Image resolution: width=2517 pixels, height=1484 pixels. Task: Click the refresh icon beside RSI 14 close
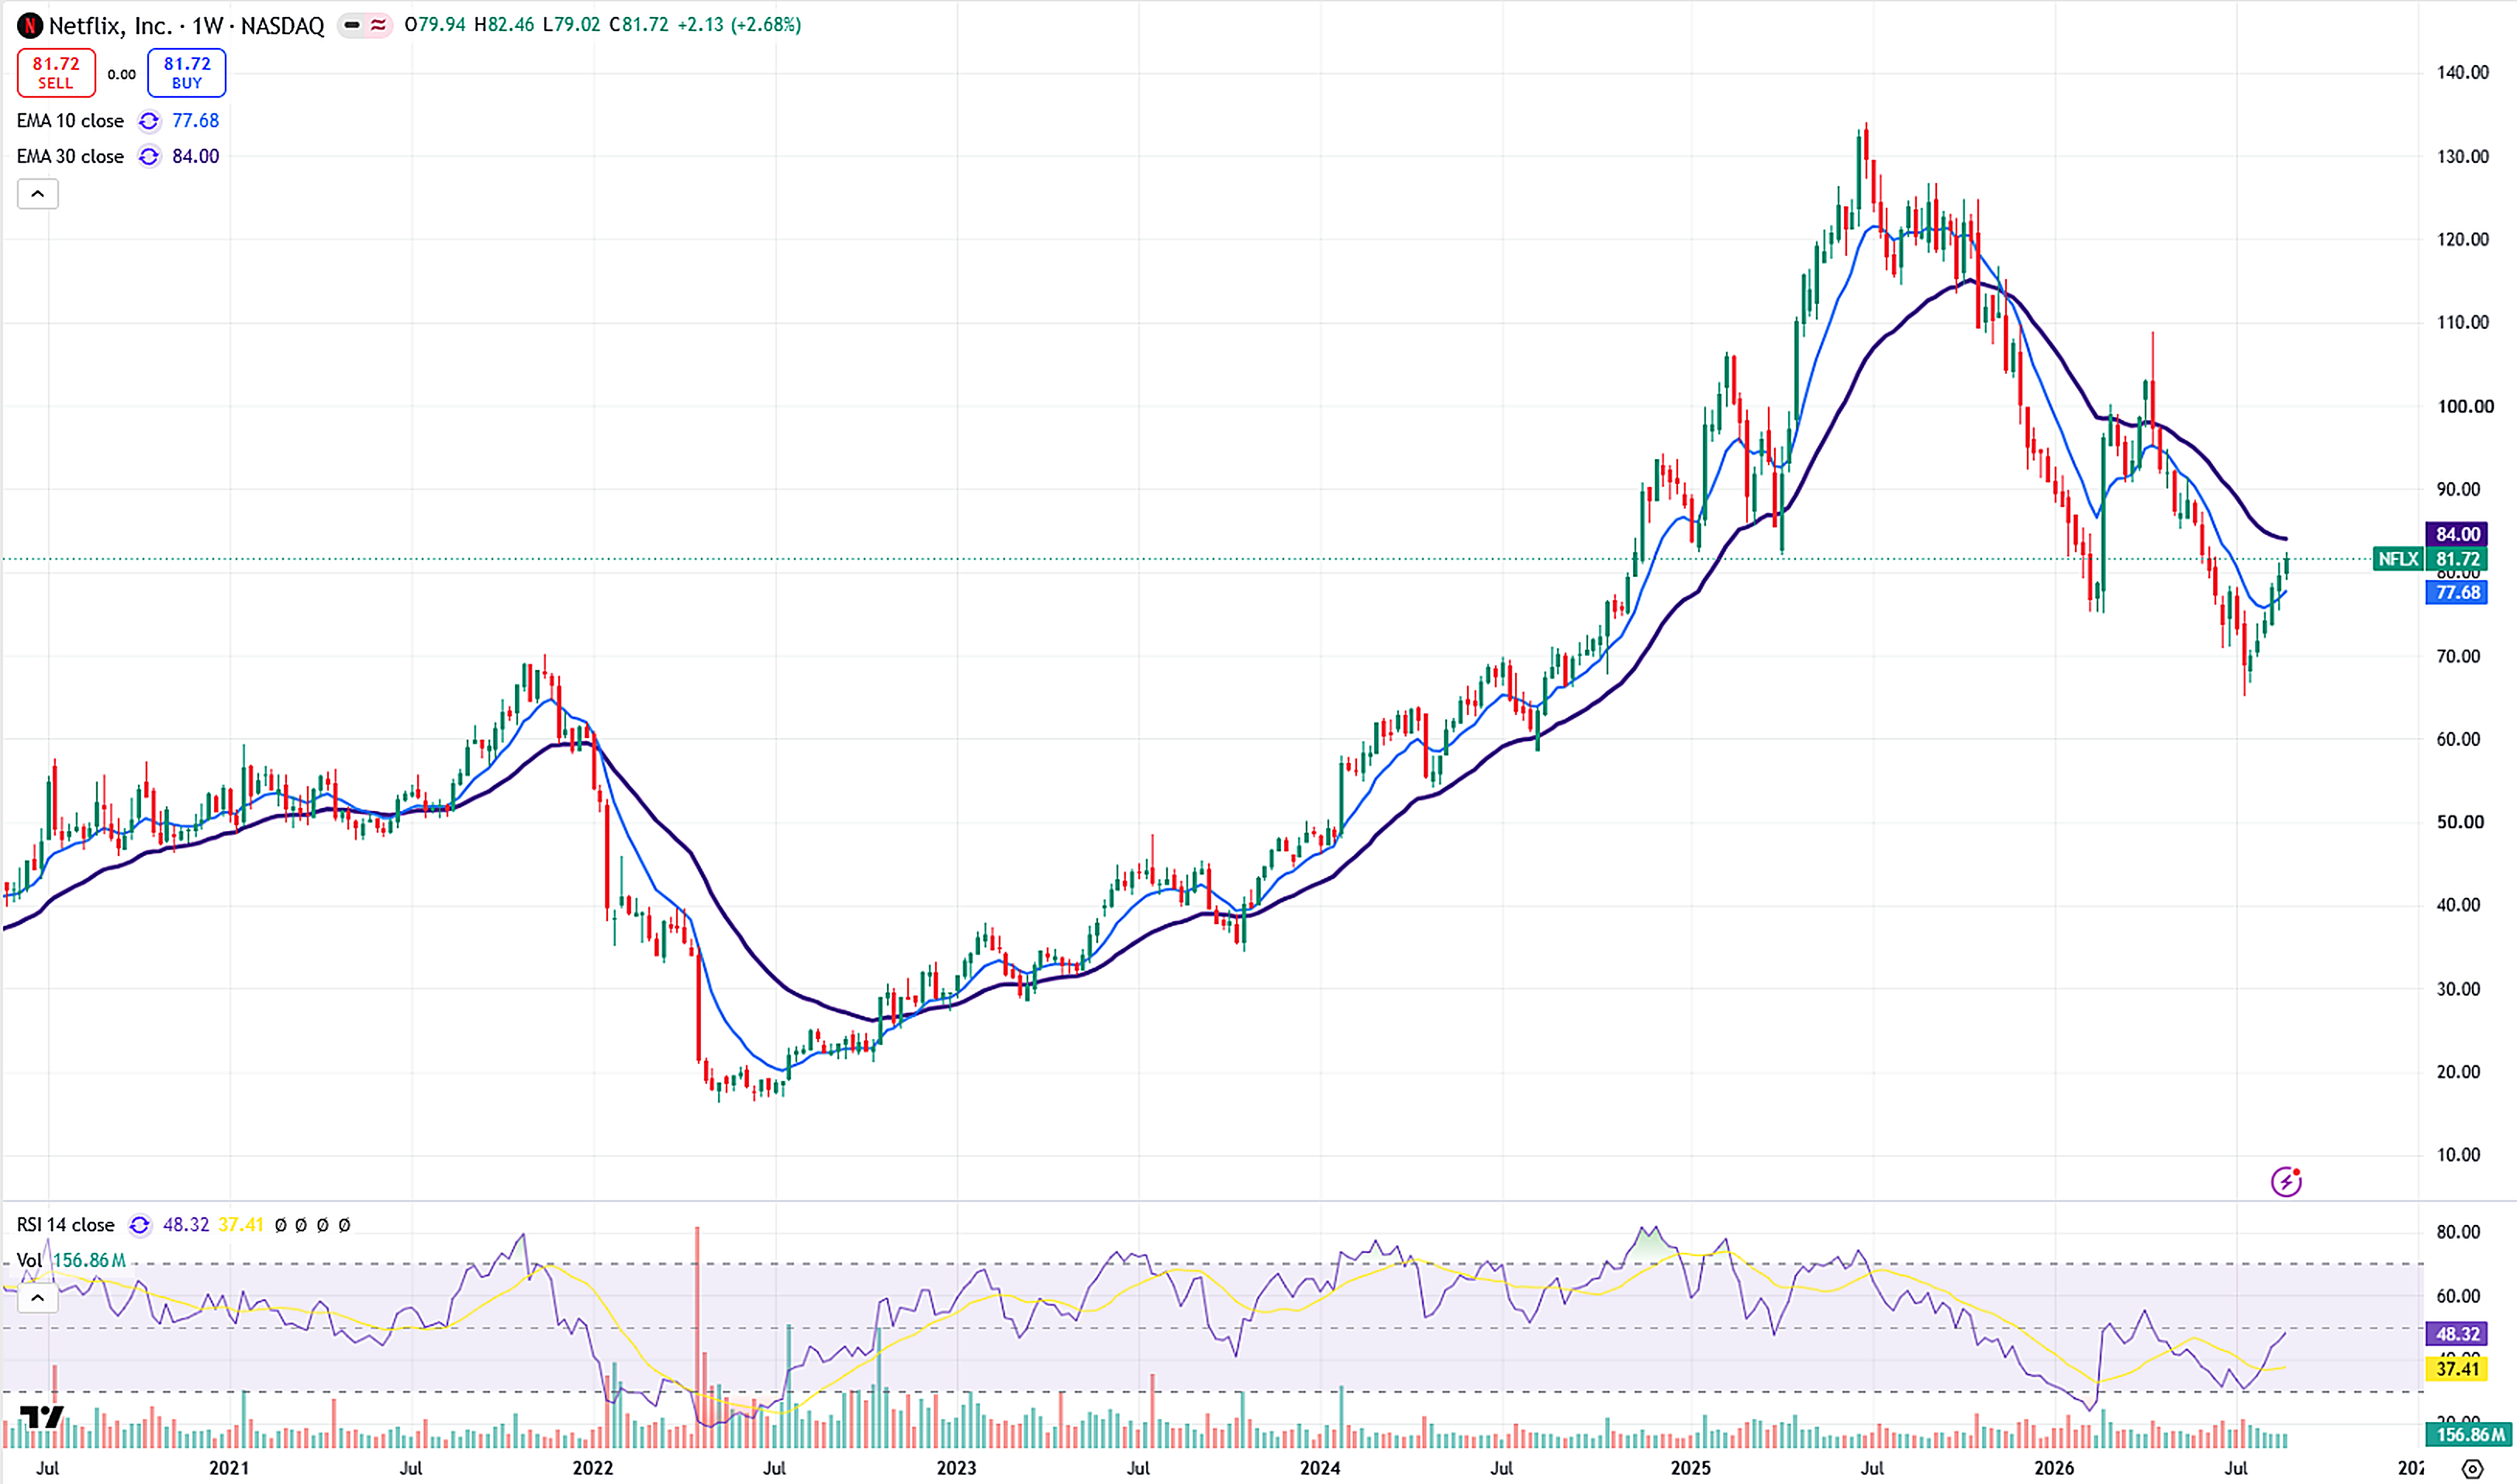pos(140,1225)
